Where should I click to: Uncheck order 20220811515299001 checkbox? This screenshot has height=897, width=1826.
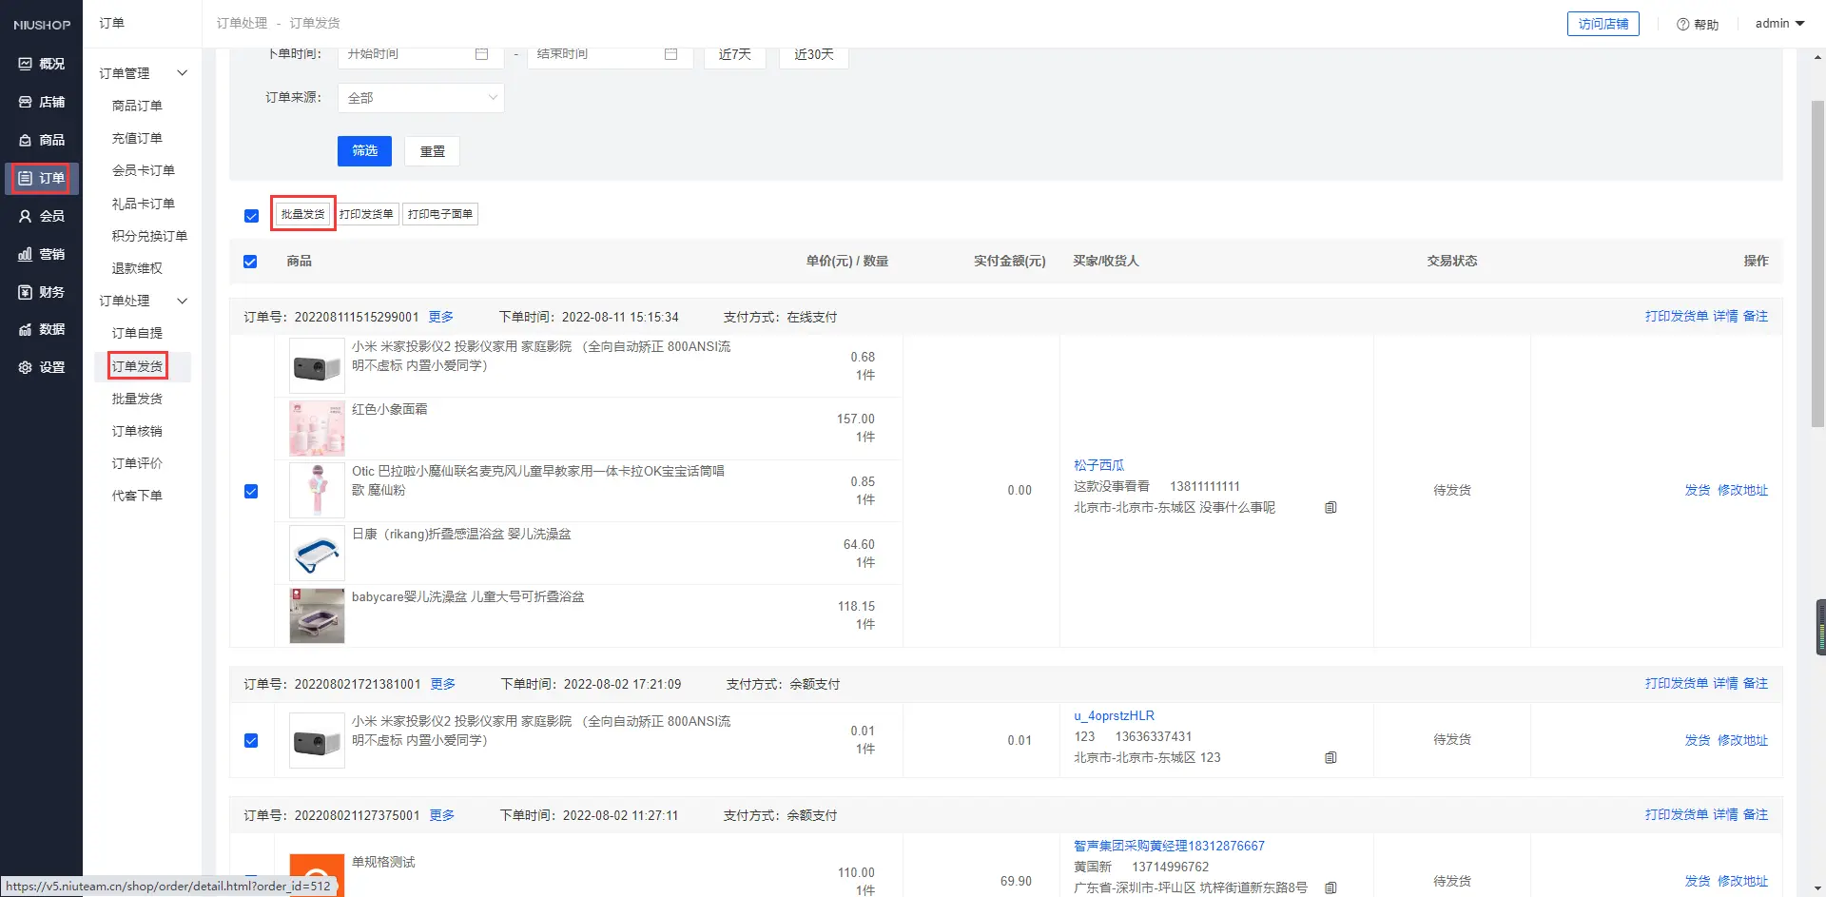click(251, 491)
